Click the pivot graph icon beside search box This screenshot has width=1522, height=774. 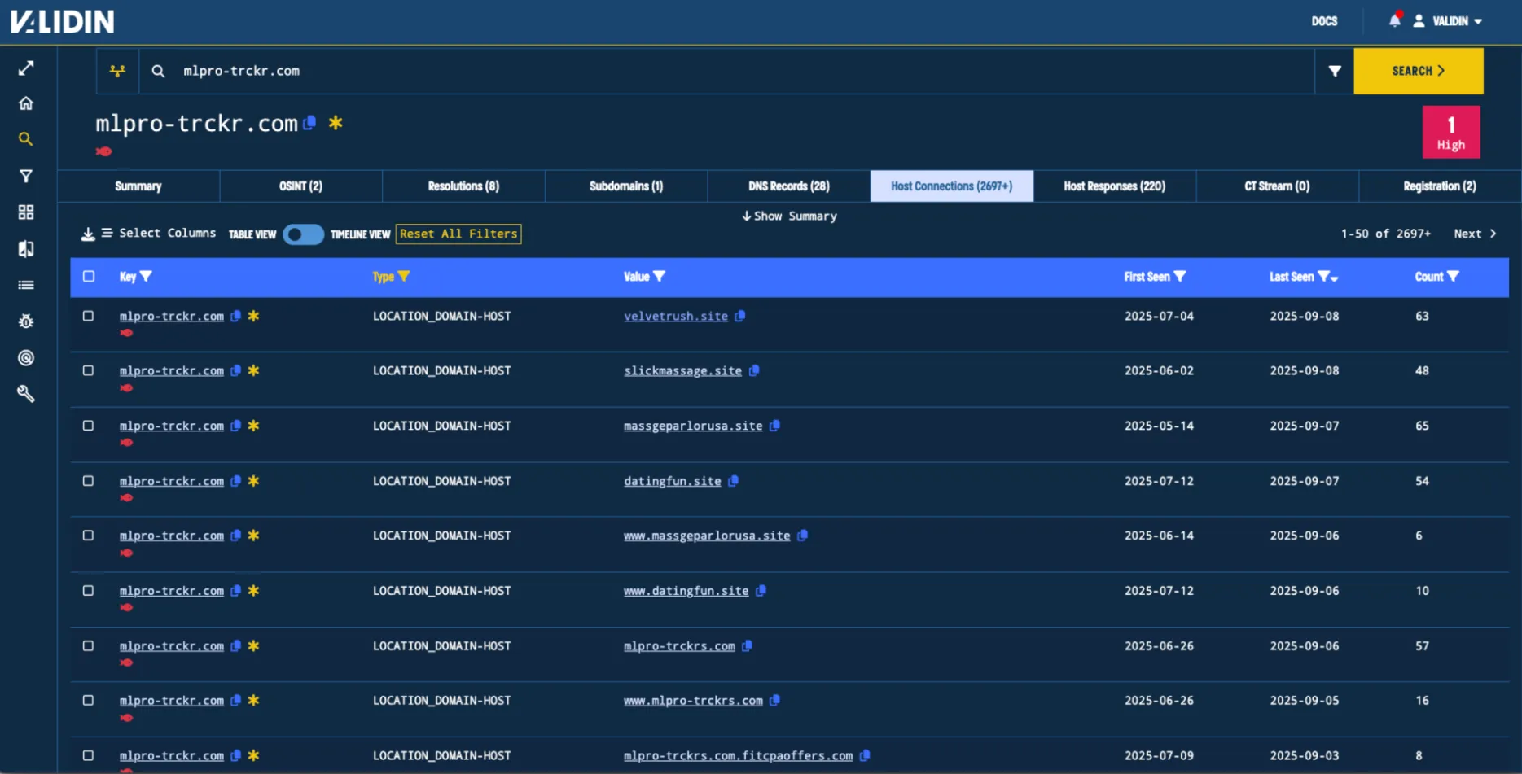coord(118,72)
